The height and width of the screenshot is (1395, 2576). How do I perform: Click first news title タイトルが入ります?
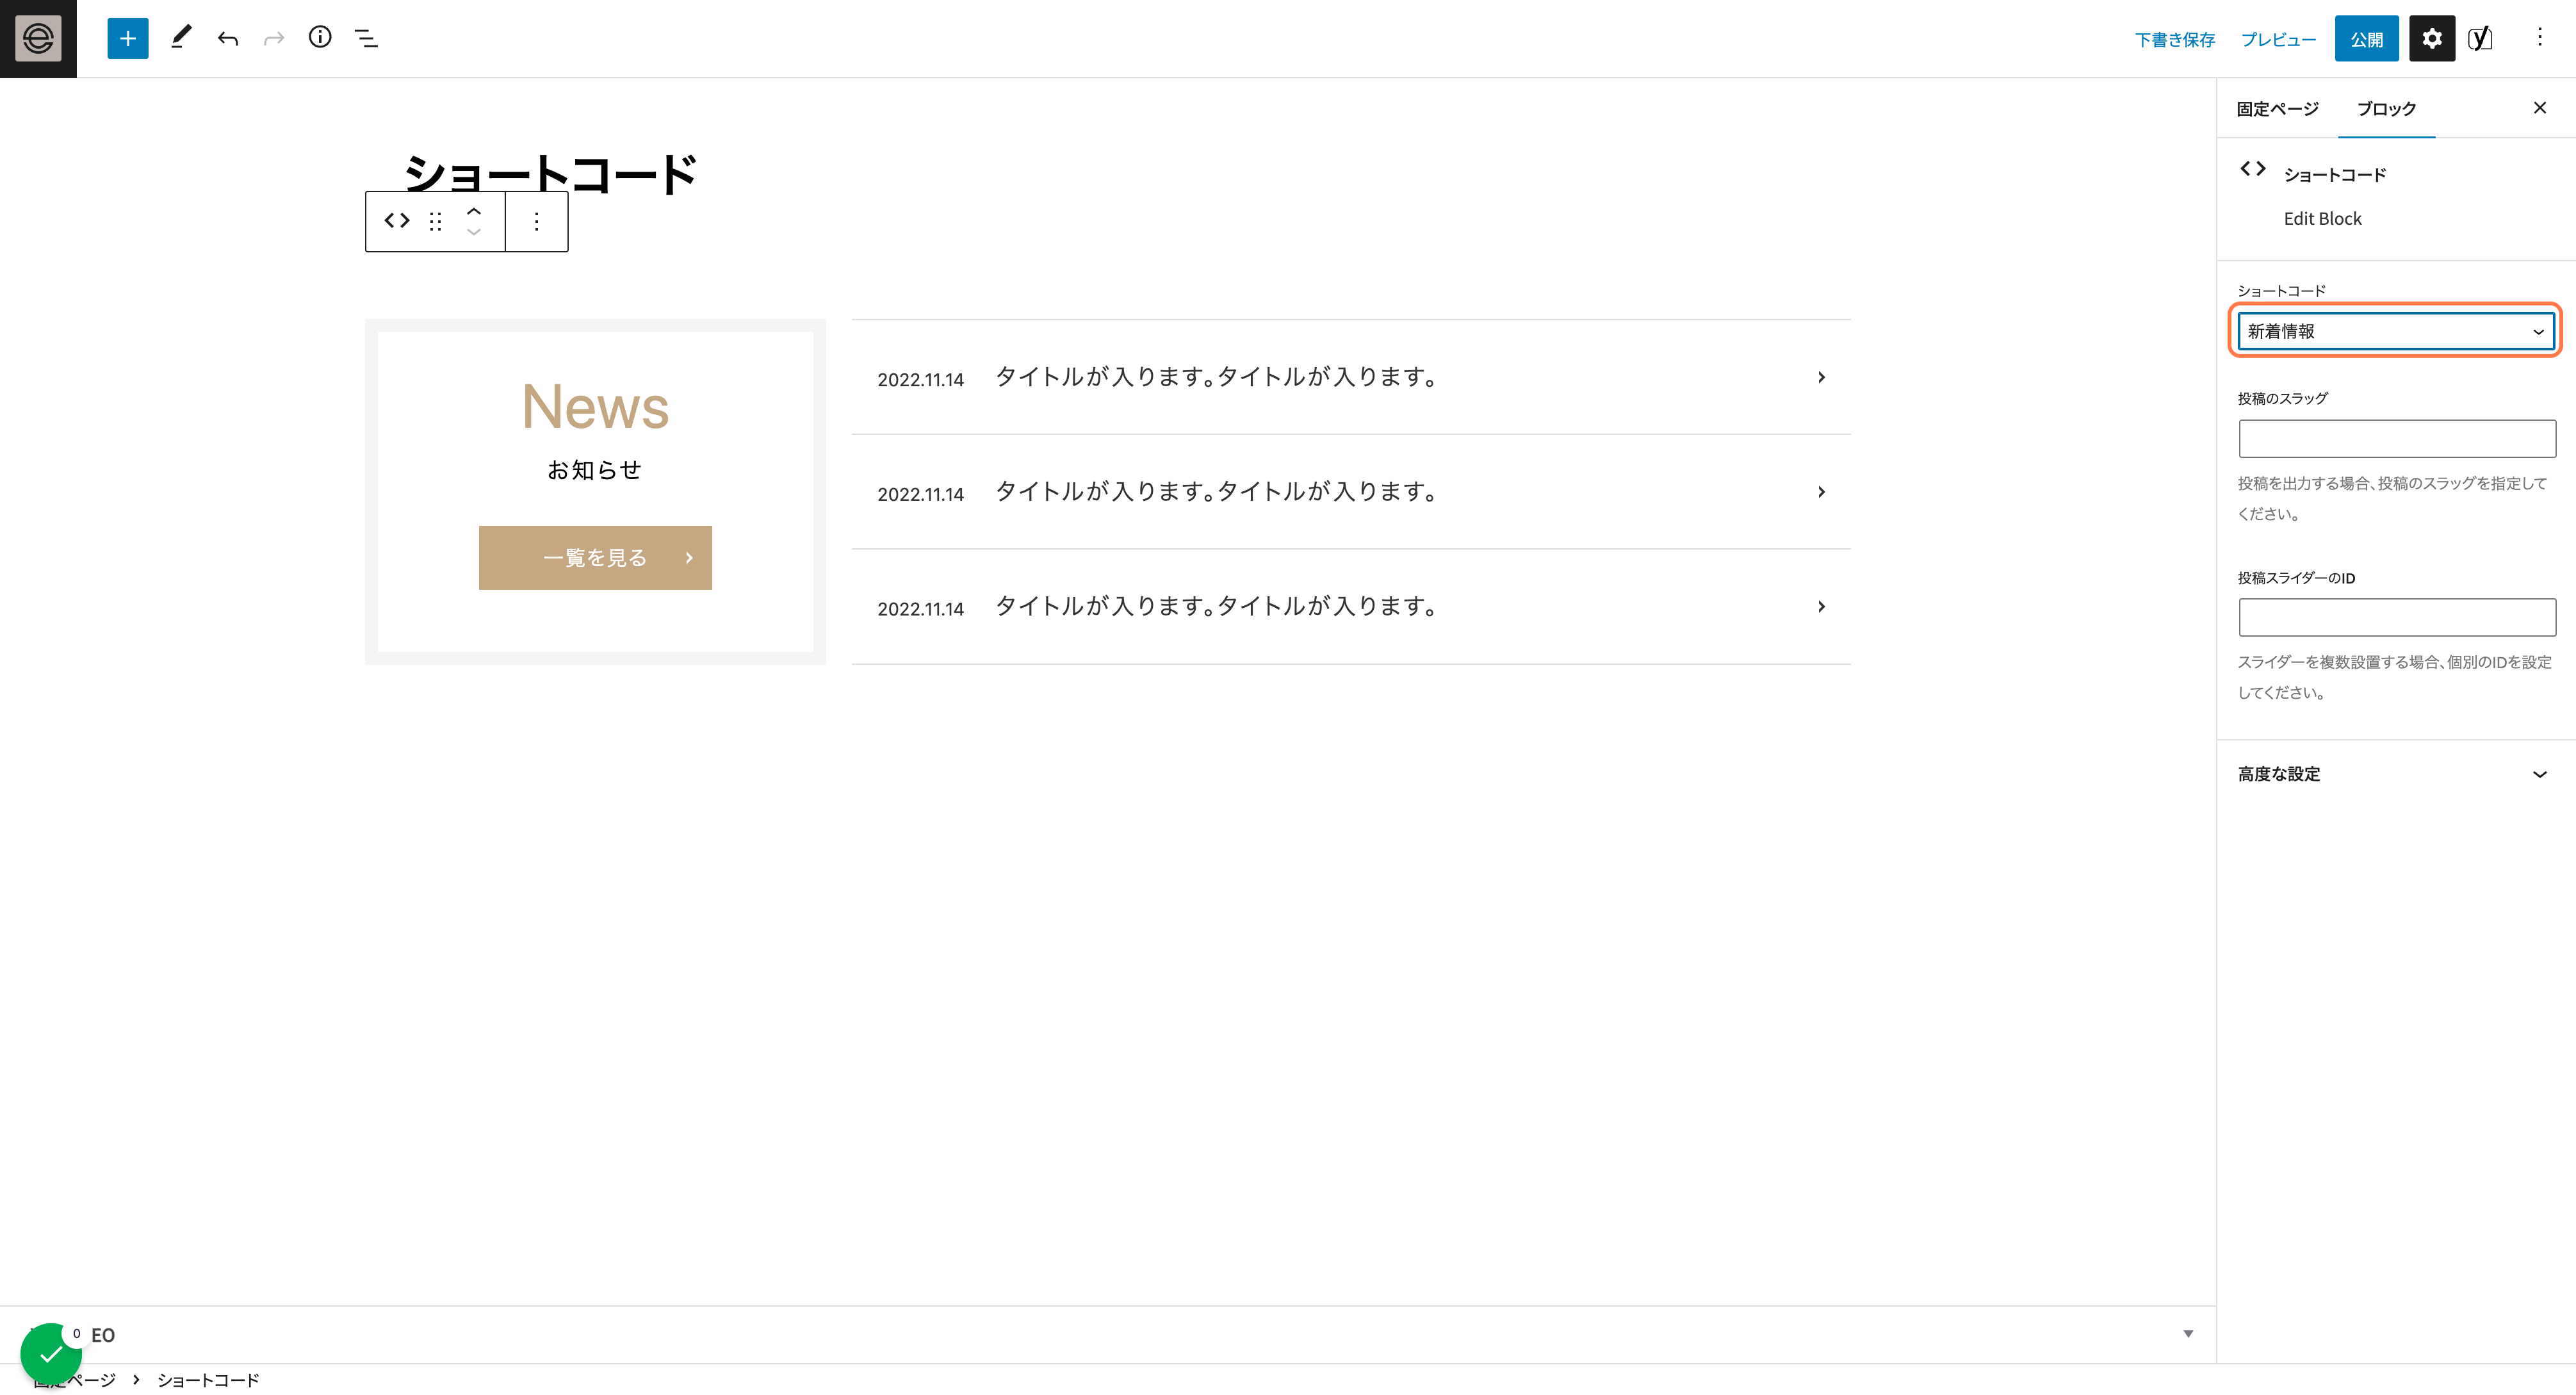[x=1217, y=377]
